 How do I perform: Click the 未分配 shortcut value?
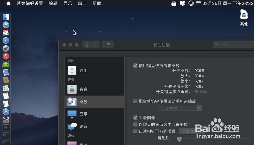tap(201, 92)
